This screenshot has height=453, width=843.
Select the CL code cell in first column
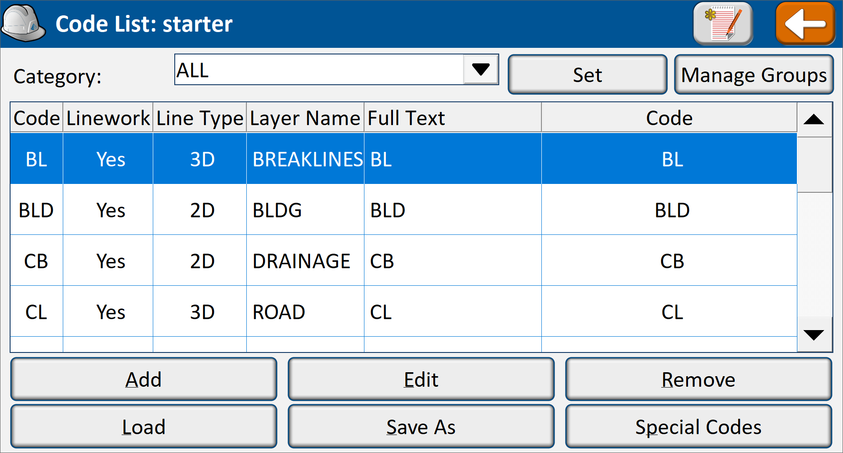pos(36,312)
